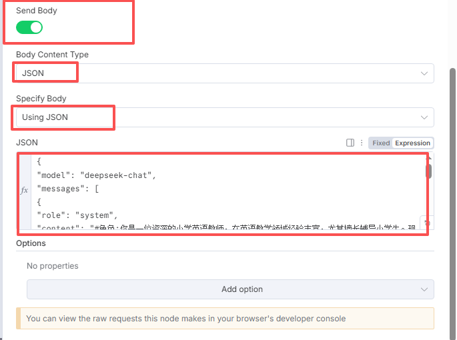Open the Specify Body dropdown

click(x=225, y=117)
